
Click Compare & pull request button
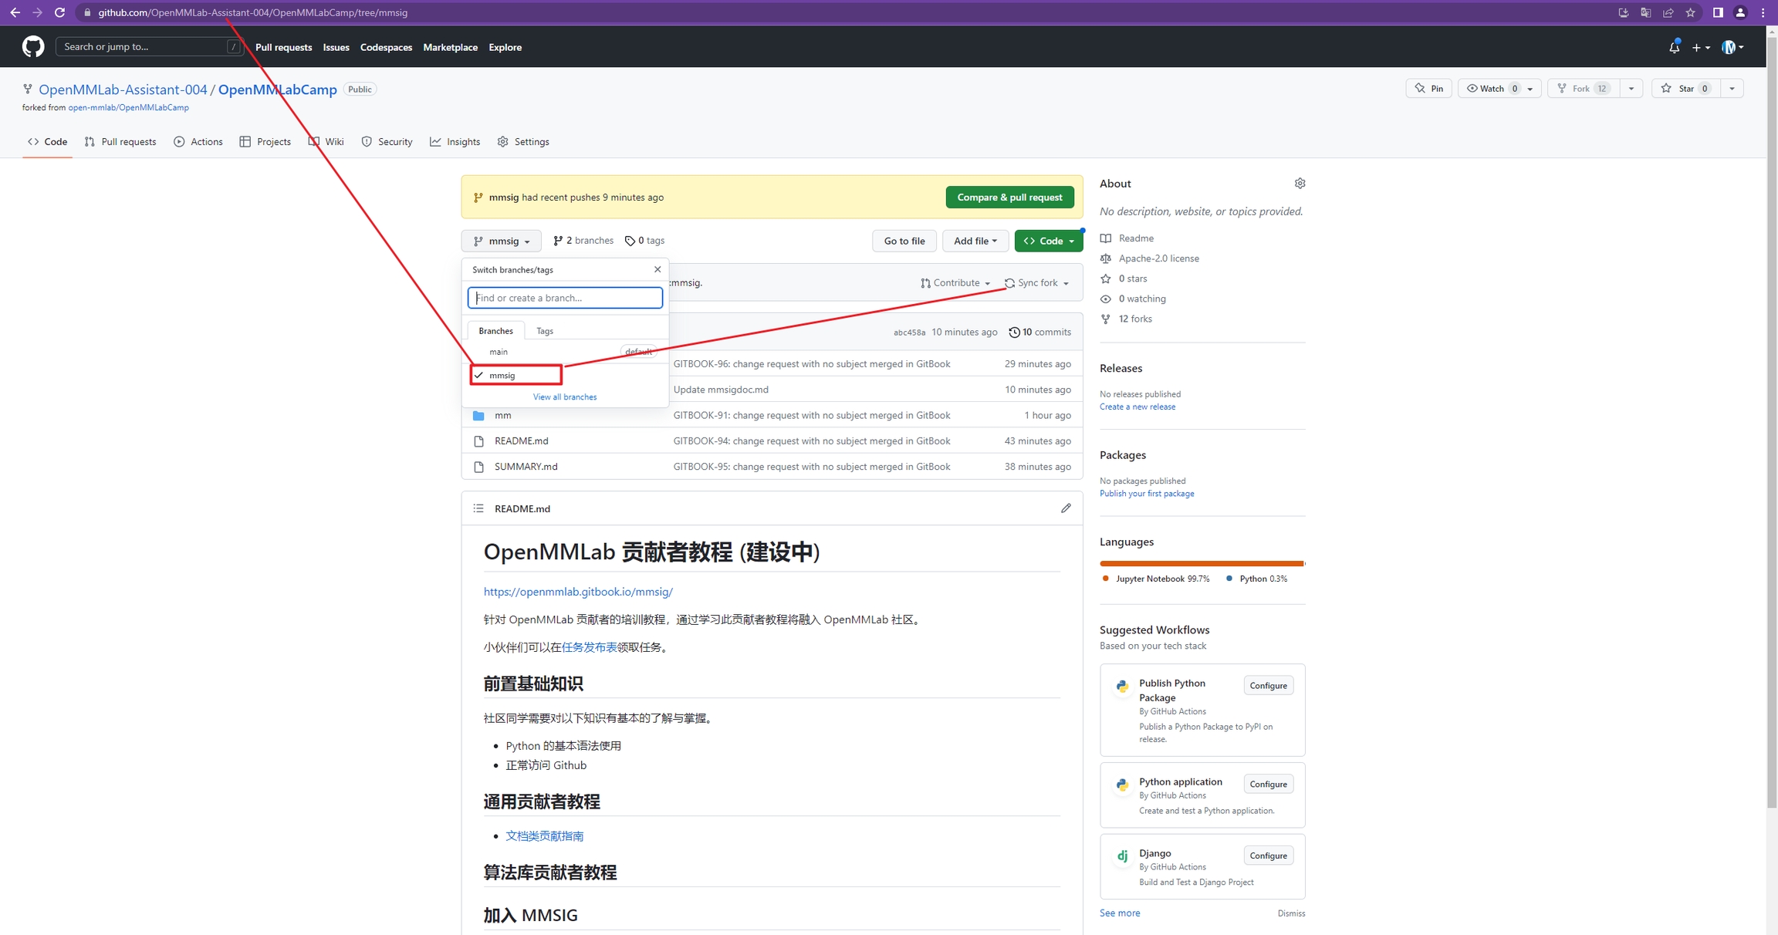(x=1009, y=197)
